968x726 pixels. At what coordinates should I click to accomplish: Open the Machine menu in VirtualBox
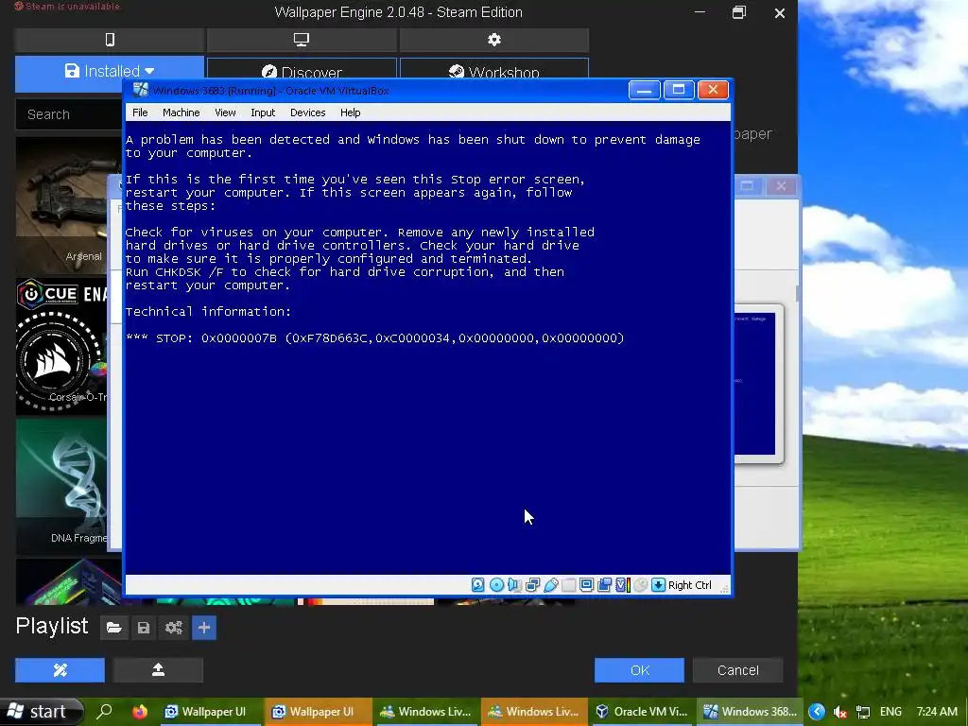click(181, 112)
